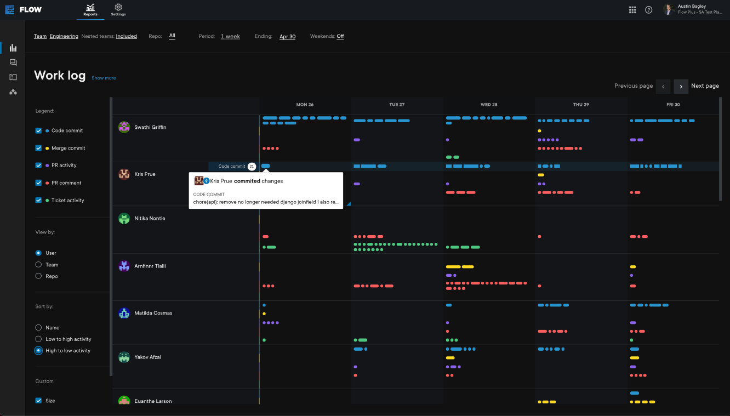Go to the previous page arrow
Viewport: 730px width, 416px height.
click(x=663, y=86)
